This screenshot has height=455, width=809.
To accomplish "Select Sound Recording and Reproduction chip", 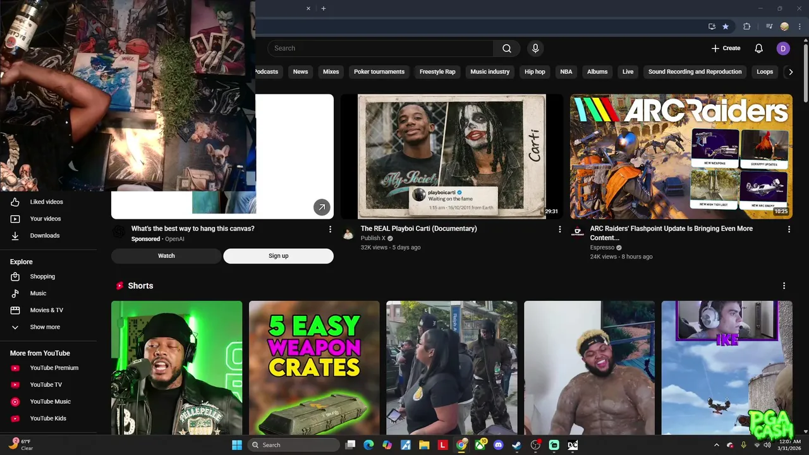I will (x=695, y=72).
